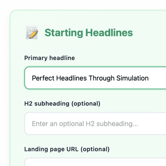The image size is (166, 166).
Task: Place cursor after Simulation in primary headline
Action: [149, 78]
